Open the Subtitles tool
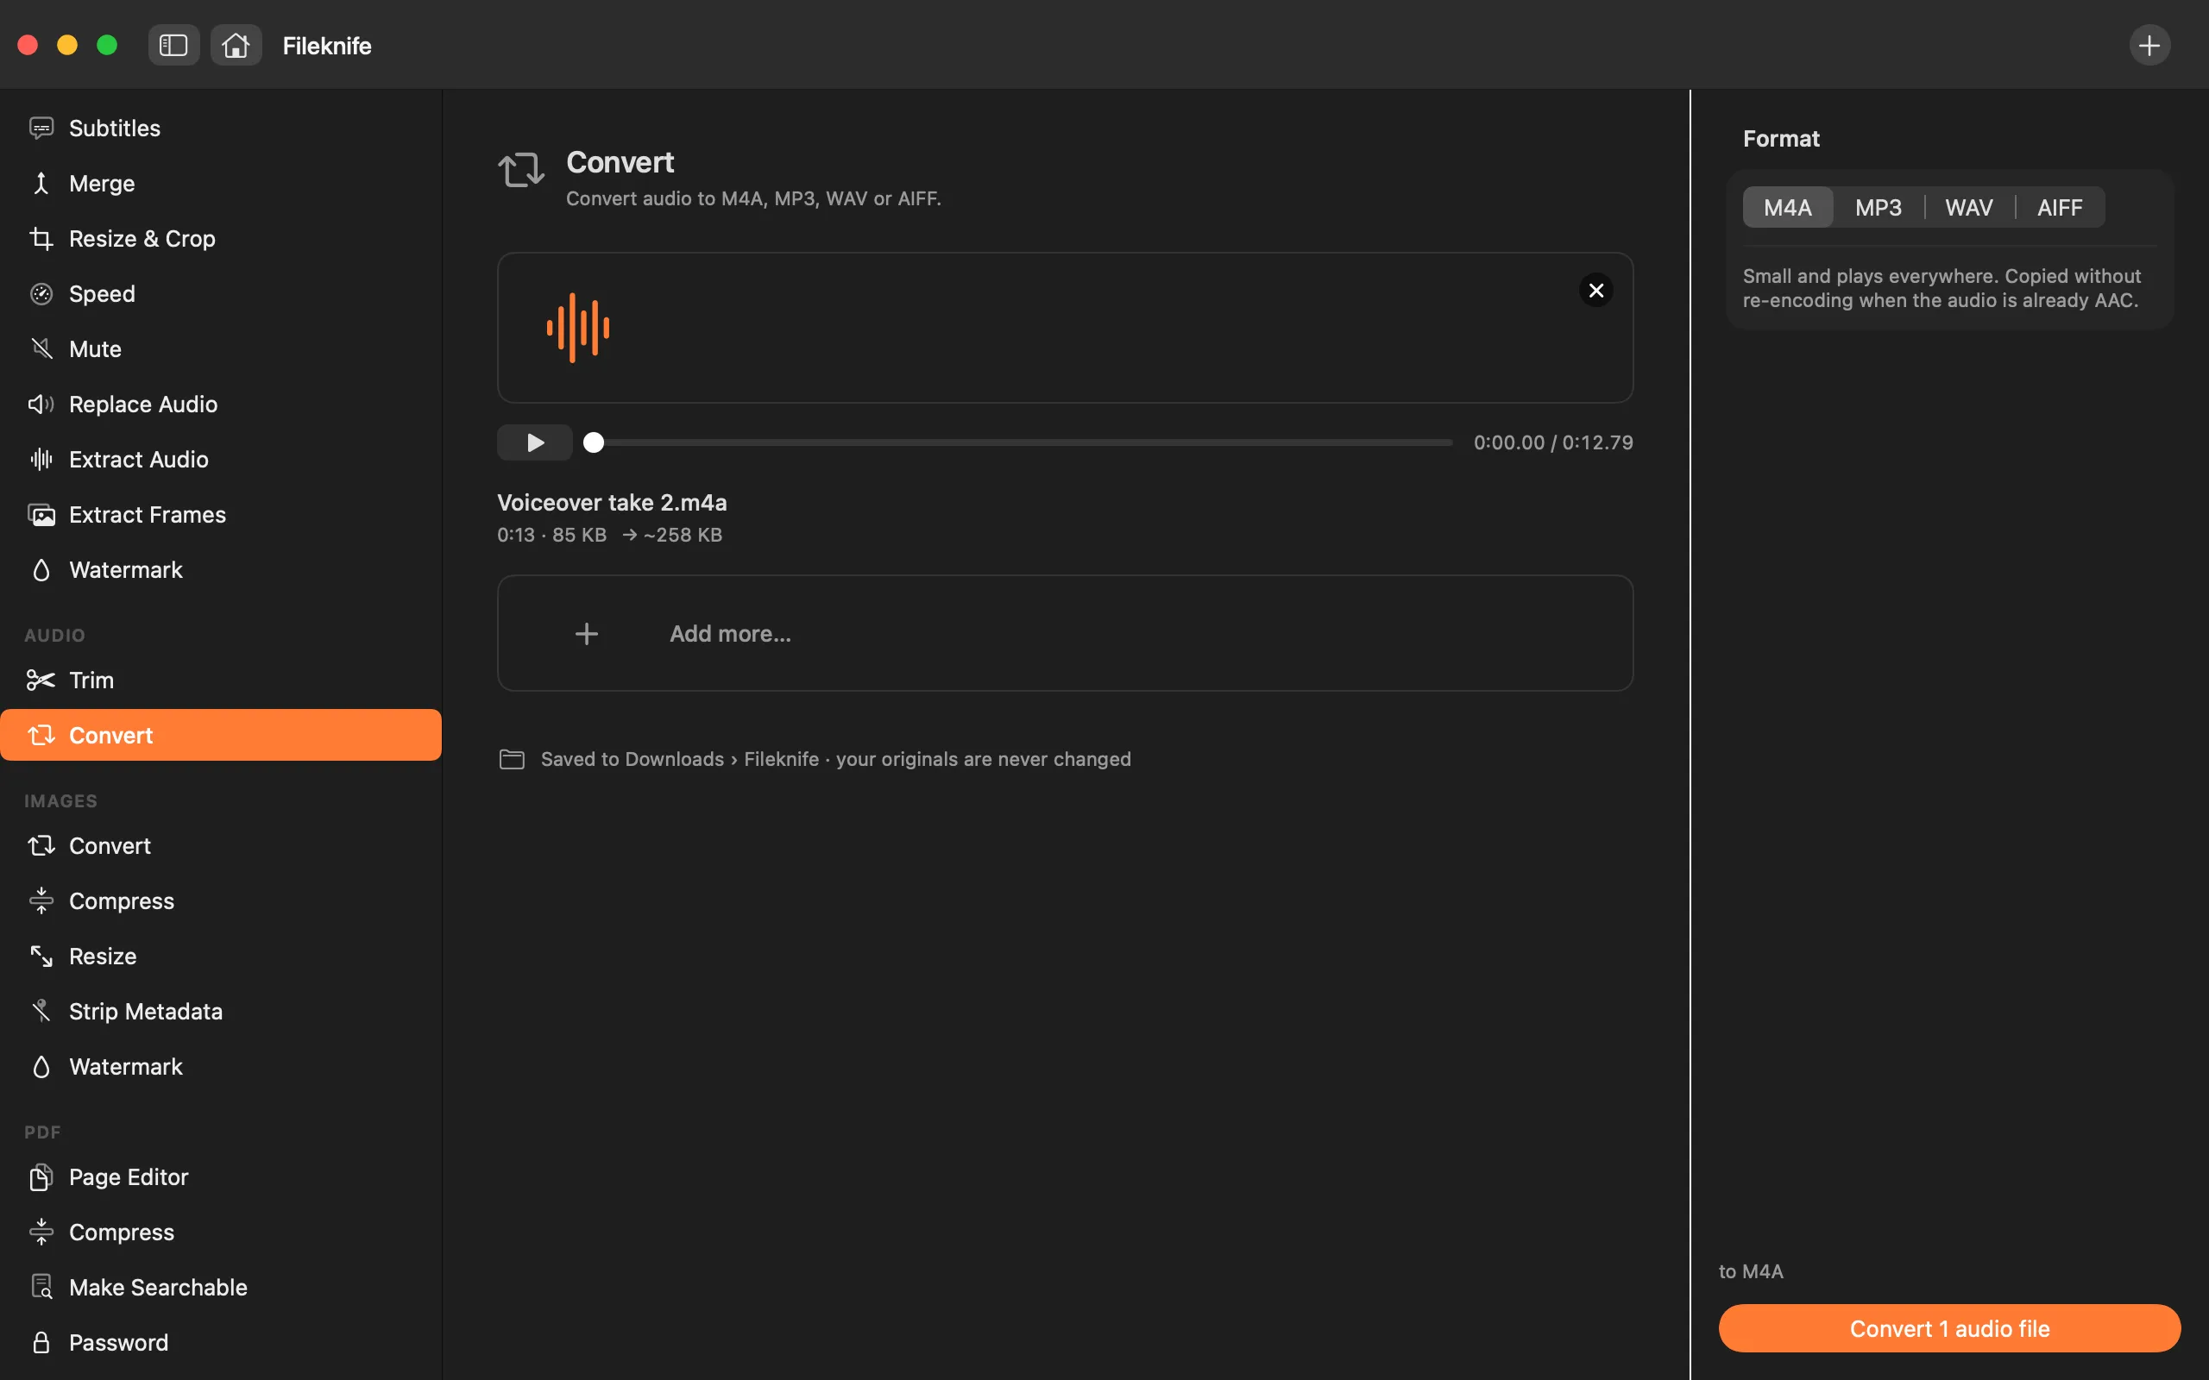 point(221,128)
